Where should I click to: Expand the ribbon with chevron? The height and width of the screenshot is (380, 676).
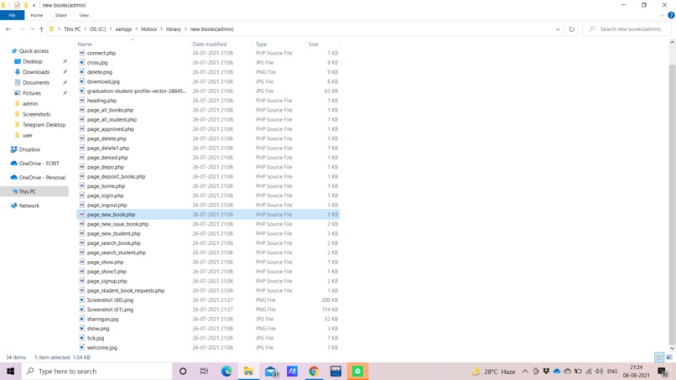click(663, 15)
